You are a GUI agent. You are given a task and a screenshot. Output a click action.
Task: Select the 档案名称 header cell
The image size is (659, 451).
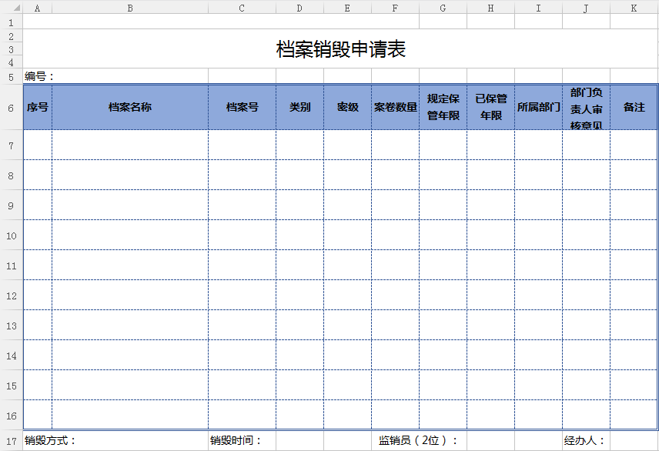tap(129, 107)
